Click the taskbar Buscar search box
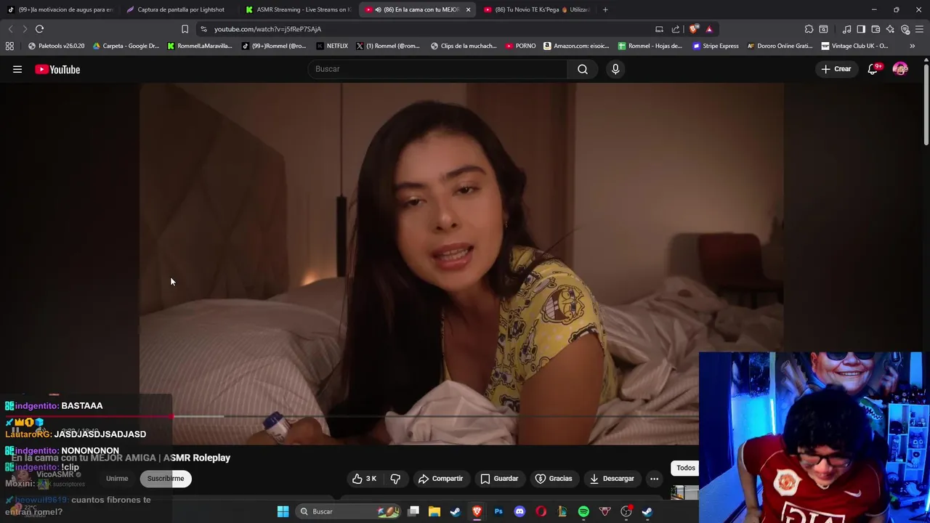The height and width of the screenshot is (523, 930). point(349,511)
